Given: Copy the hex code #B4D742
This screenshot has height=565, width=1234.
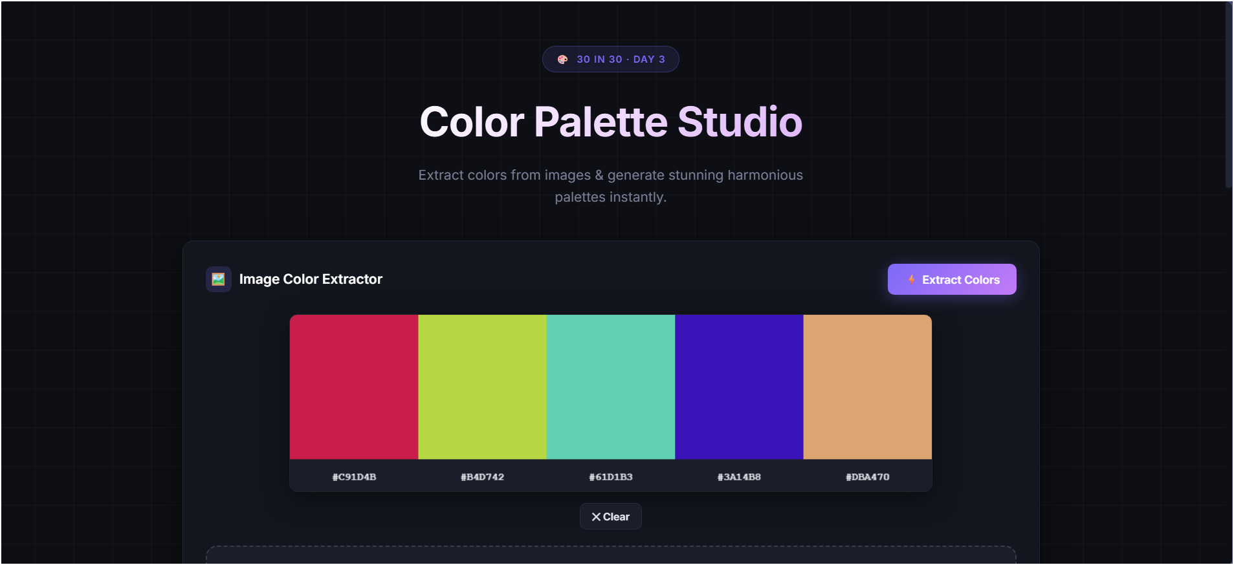Looking at the screenshot, I should click(x=482, y=477).
